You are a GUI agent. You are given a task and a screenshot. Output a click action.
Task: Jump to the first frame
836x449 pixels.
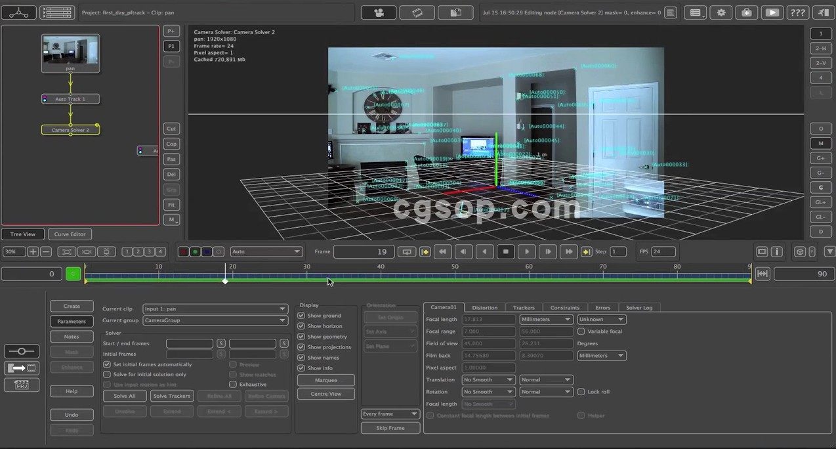443,251
